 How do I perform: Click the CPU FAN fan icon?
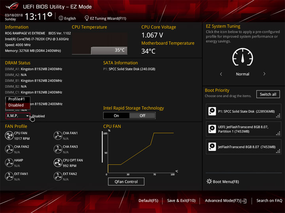pos(9,135)
